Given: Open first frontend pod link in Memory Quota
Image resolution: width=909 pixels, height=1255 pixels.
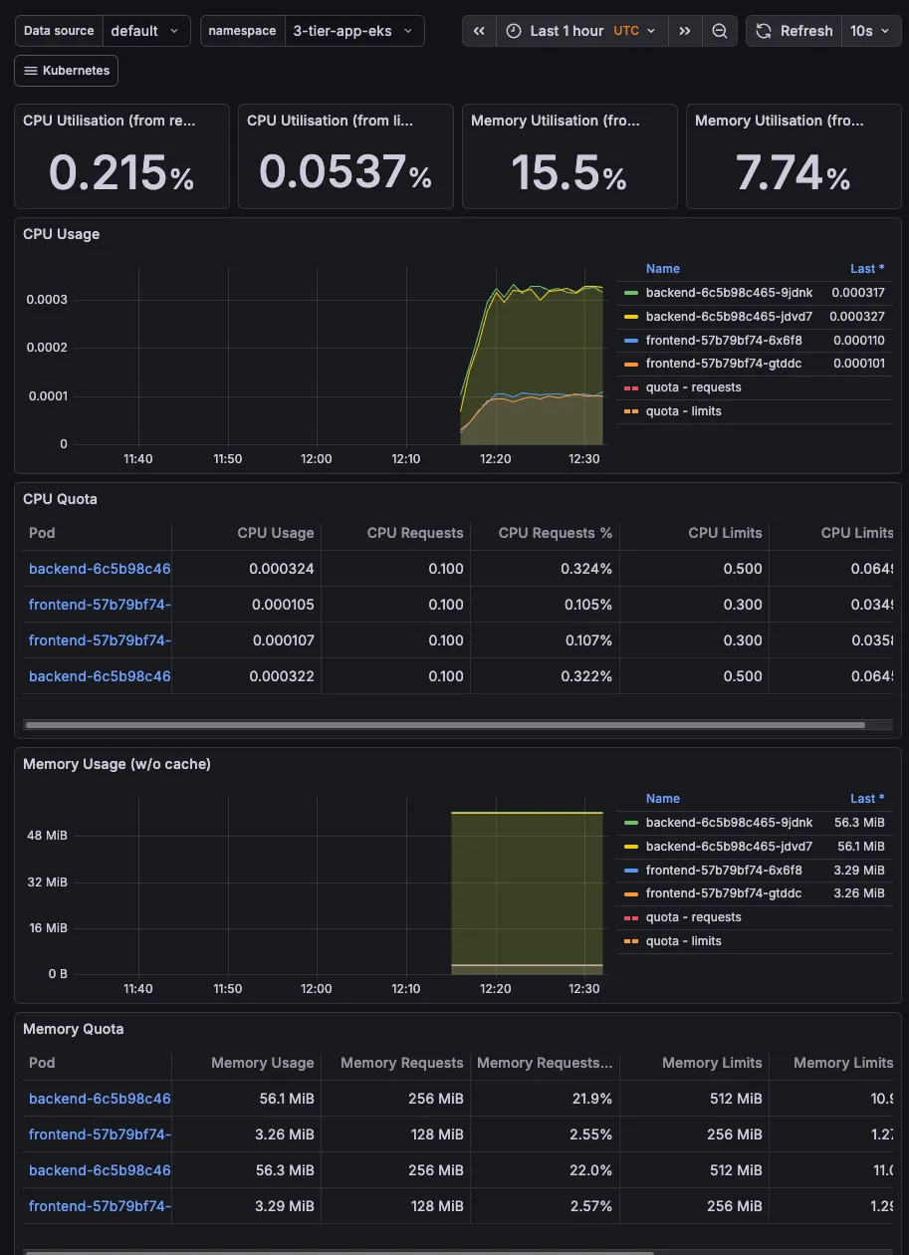Looking at the screenshot, I should 100,1134.
